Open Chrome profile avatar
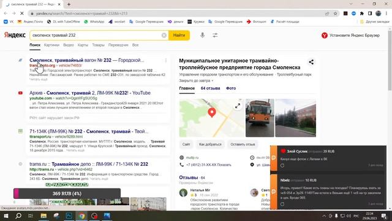The height and width of the screenshot is (221, 392). click(379, 14)
